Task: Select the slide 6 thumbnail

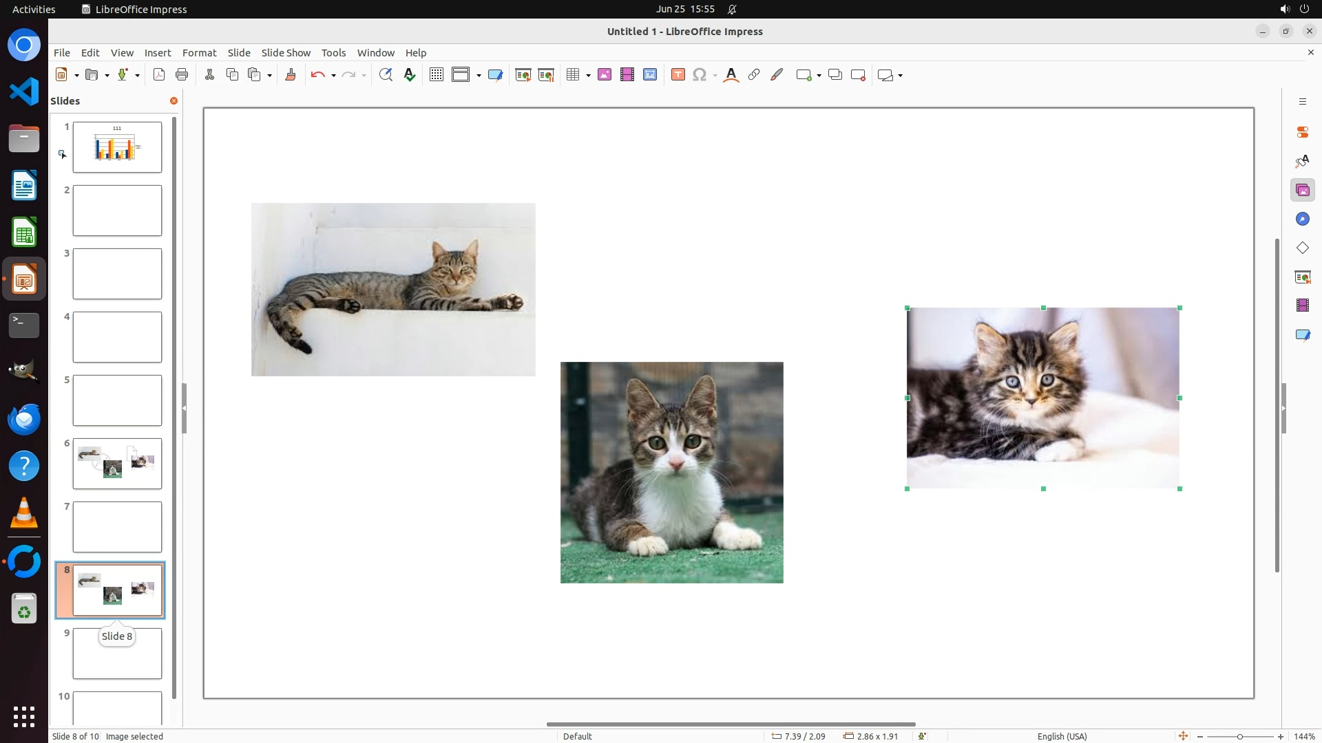Action: [x=117, y=464]
